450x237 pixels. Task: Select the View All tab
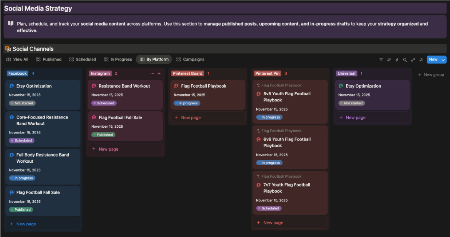pos(17,60)
